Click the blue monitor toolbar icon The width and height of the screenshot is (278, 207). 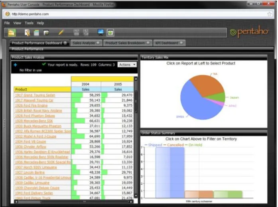[101, 32]
